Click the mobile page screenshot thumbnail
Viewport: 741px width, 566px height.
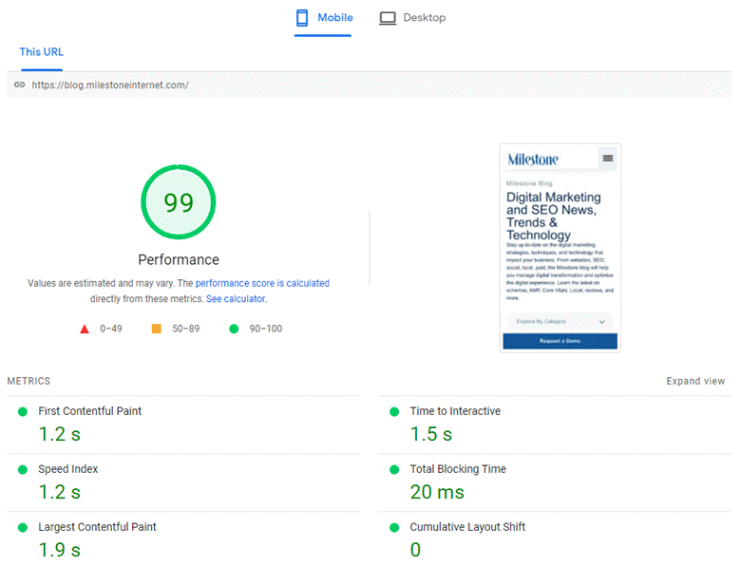(560, 248)
